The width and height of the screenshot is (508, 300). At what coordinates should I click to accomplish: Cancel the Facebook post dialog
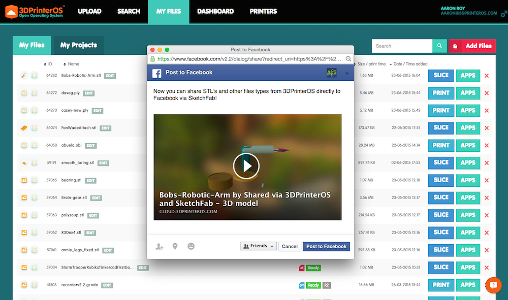pyautogui.click(x=290, y=246)
